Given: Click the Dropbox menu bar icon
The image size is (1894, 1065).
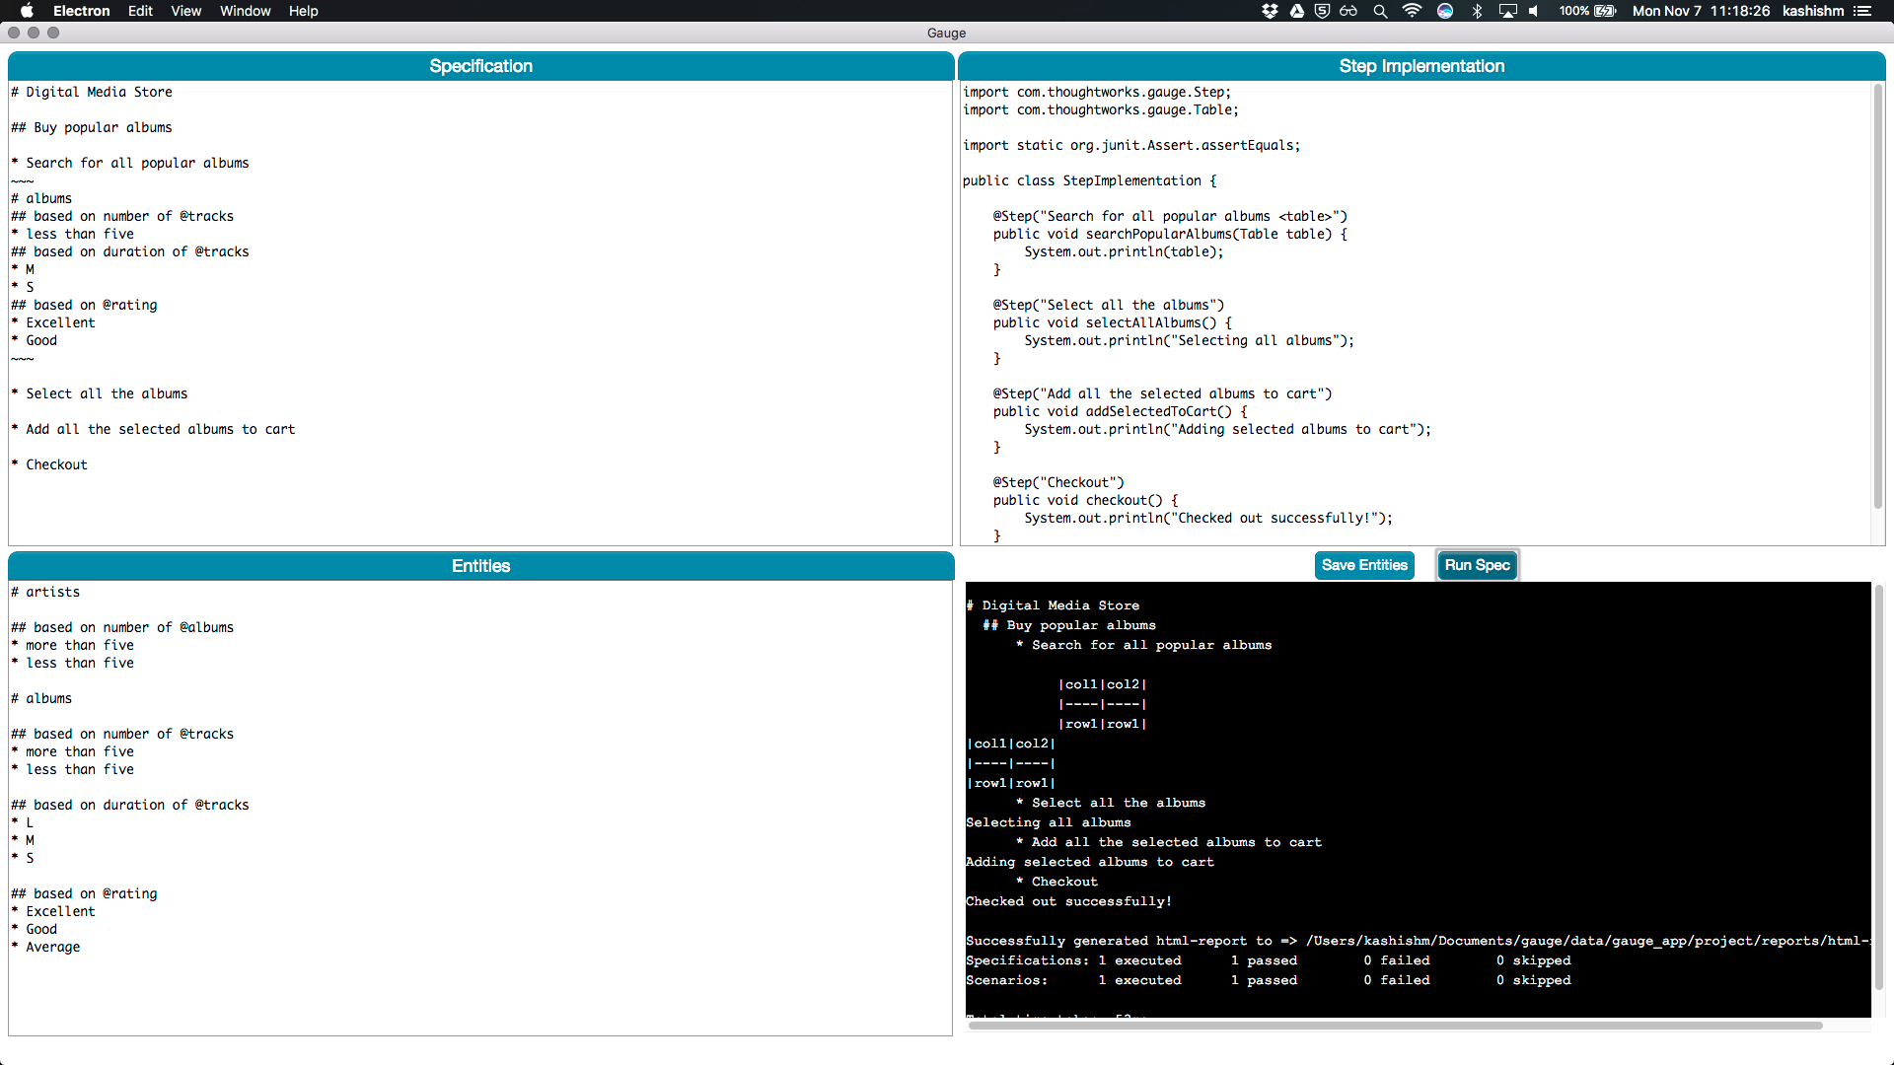Looking at the screenshot, I should [1270, 11].
